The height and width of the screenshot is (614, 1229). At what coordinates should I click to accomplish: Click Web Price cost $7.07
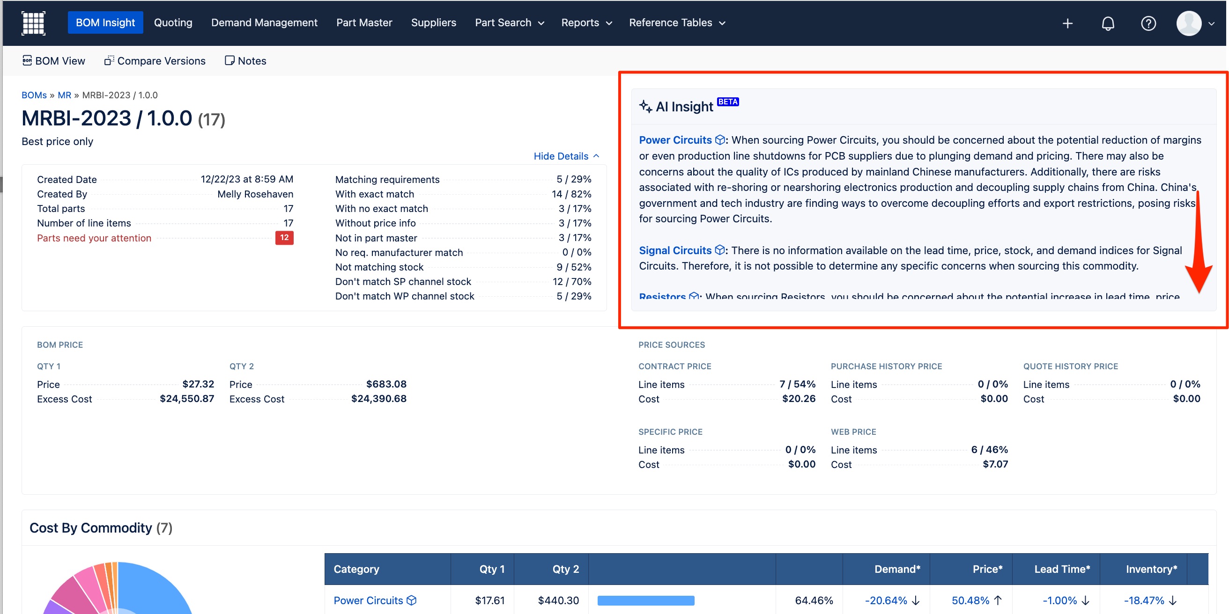995,464
